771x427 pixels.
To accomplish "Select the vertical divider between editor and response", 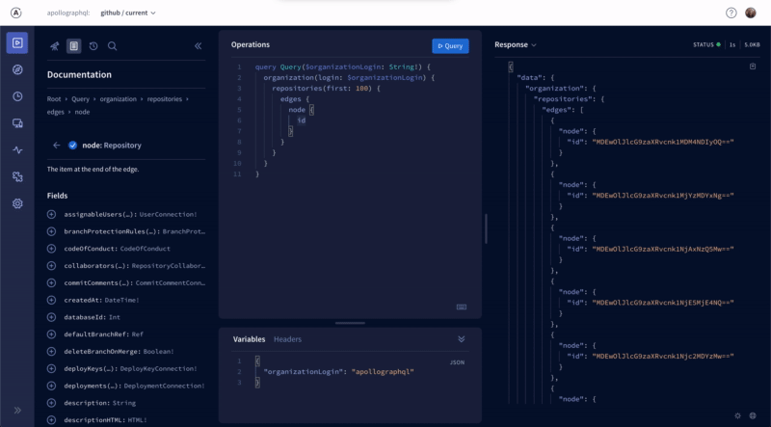I will click(486, 228).
